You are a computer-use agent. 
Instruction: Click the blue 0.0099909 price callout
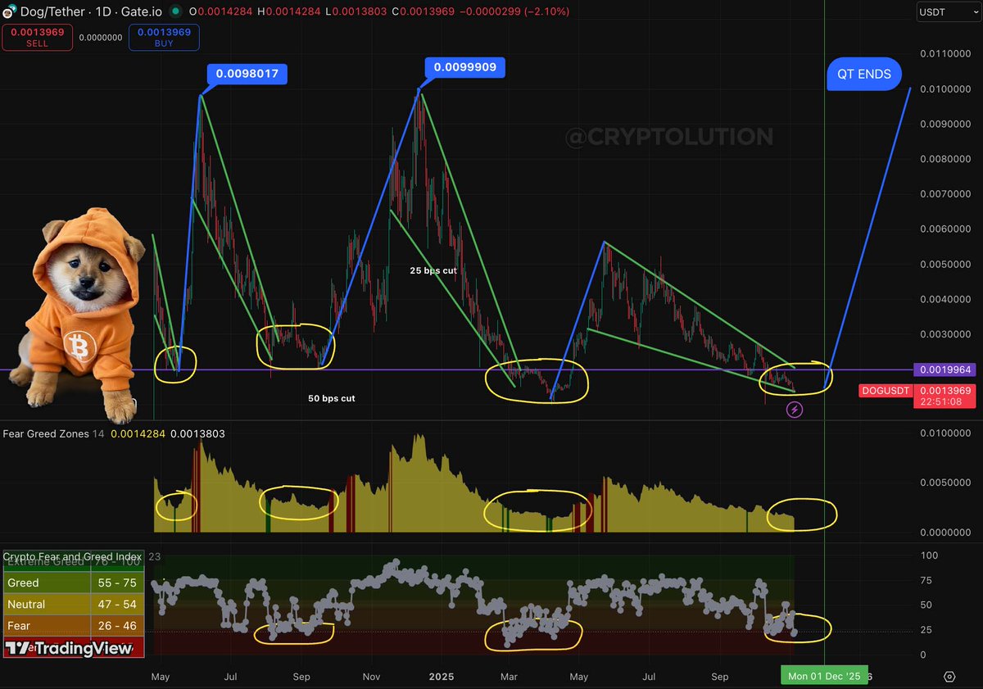[464, 69]
